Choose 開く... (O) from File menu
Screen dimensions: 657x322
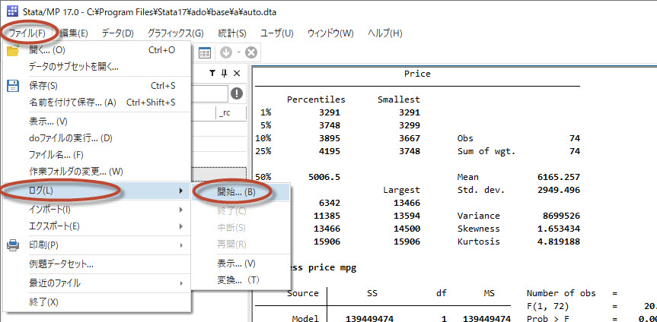coord(98,50)
